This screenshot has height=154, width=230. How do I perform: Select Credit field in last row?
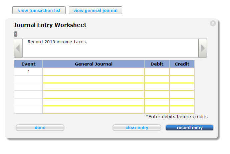click(182, 110)
